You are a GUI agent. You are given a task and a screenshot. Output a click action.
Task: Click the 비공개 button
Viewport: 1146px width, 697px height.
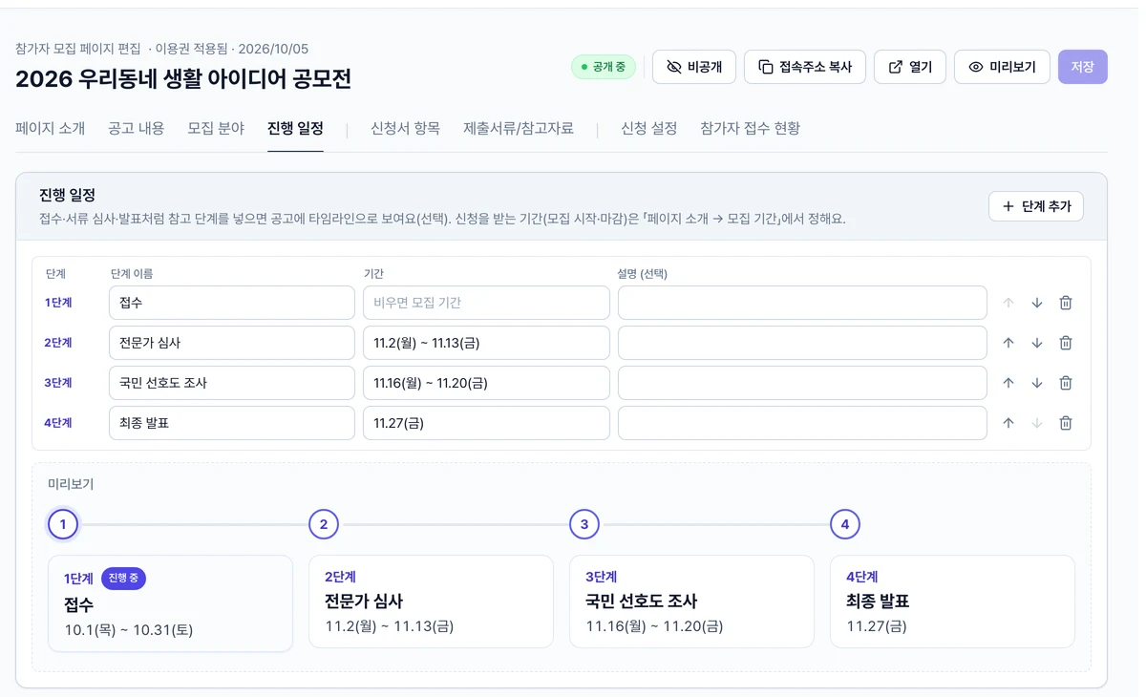(694, 67)
